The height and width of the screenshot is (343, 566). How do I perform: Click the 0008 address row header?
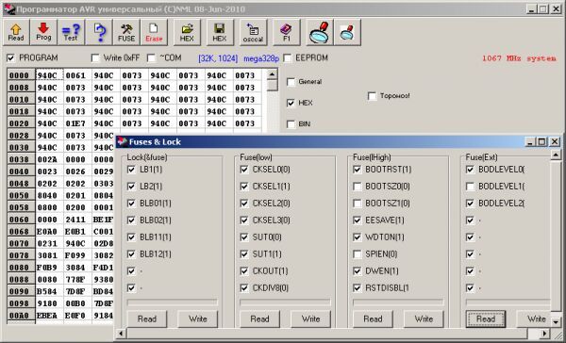click(21, 88)
